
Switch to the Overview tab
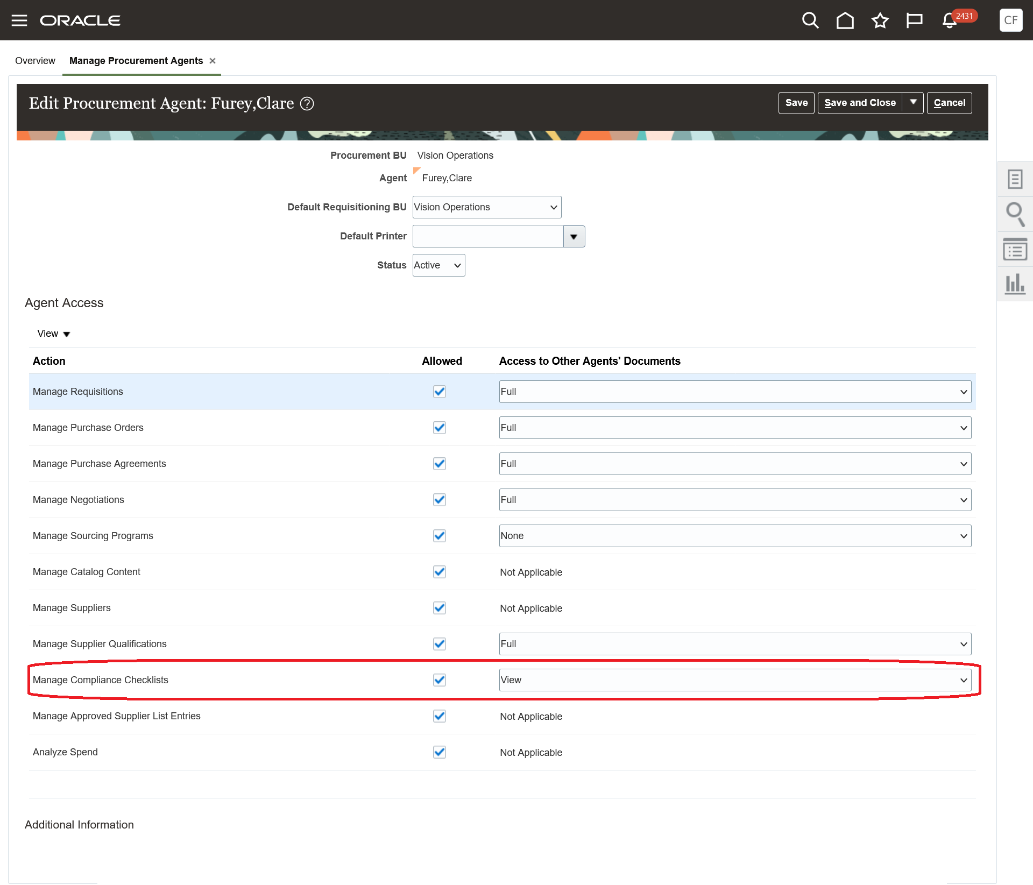(x=35, y=61)
